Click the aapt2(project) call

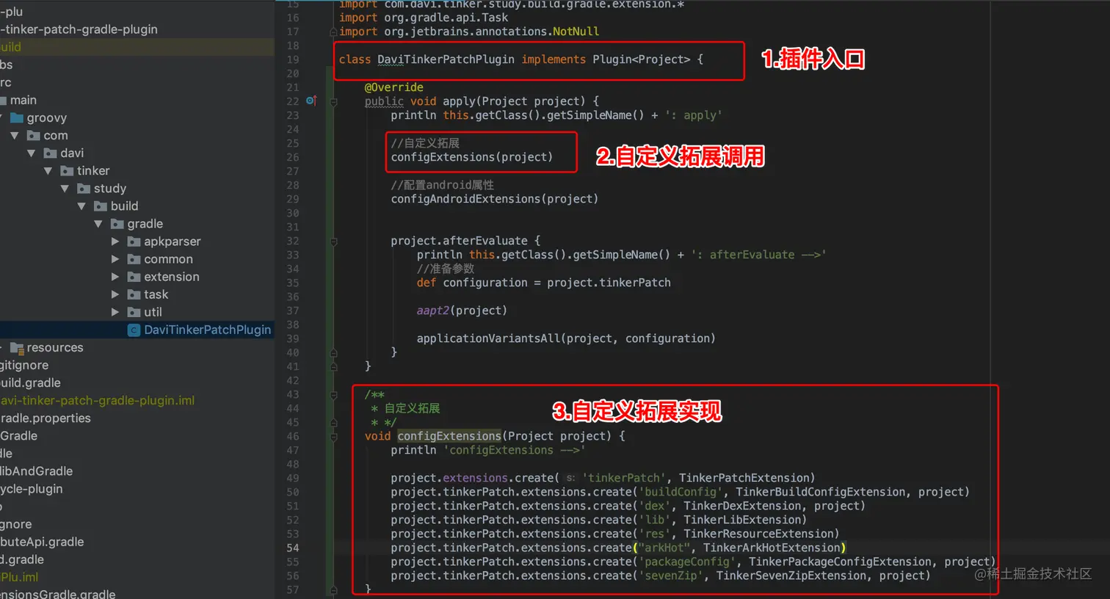pyautogui.click(x=462, y=311)
